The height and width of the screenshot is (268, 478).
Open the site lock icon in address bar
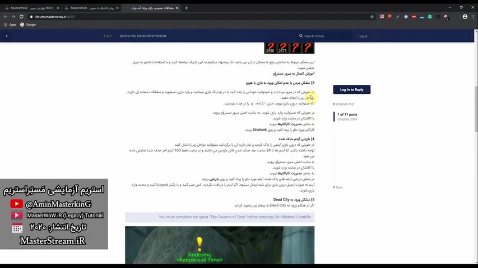(31, 17)
